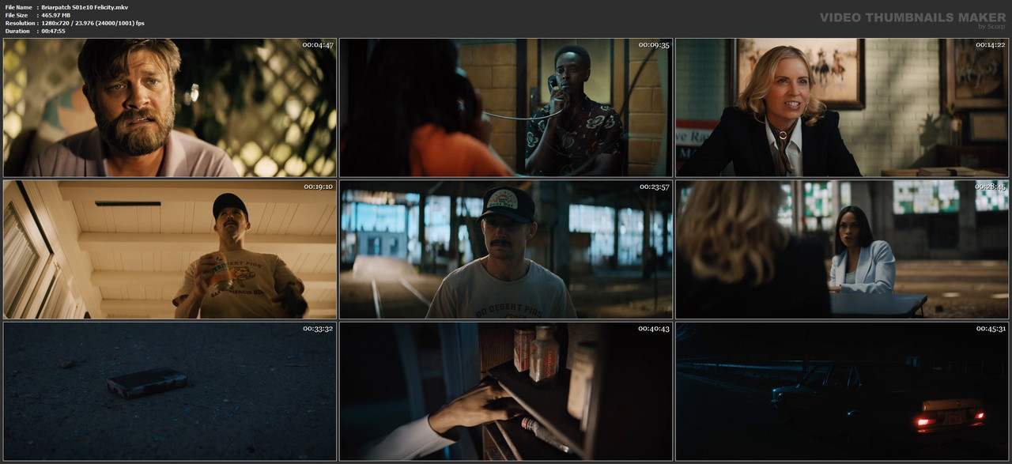
Task: Select the 00:19:10 man holding can thumbnail
Action: click(x=170, y=249)
